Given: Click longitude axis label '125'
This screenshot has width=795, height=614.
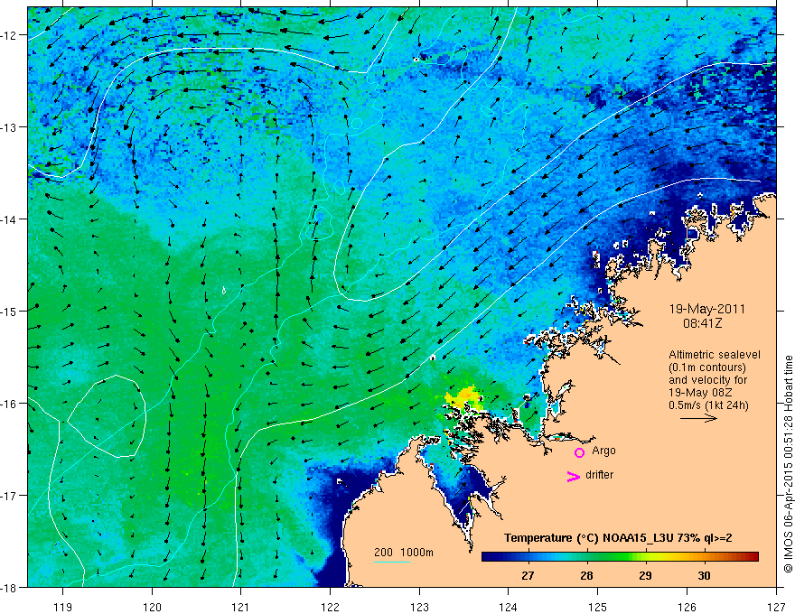Looking at the screenshot, I should 598,607.
